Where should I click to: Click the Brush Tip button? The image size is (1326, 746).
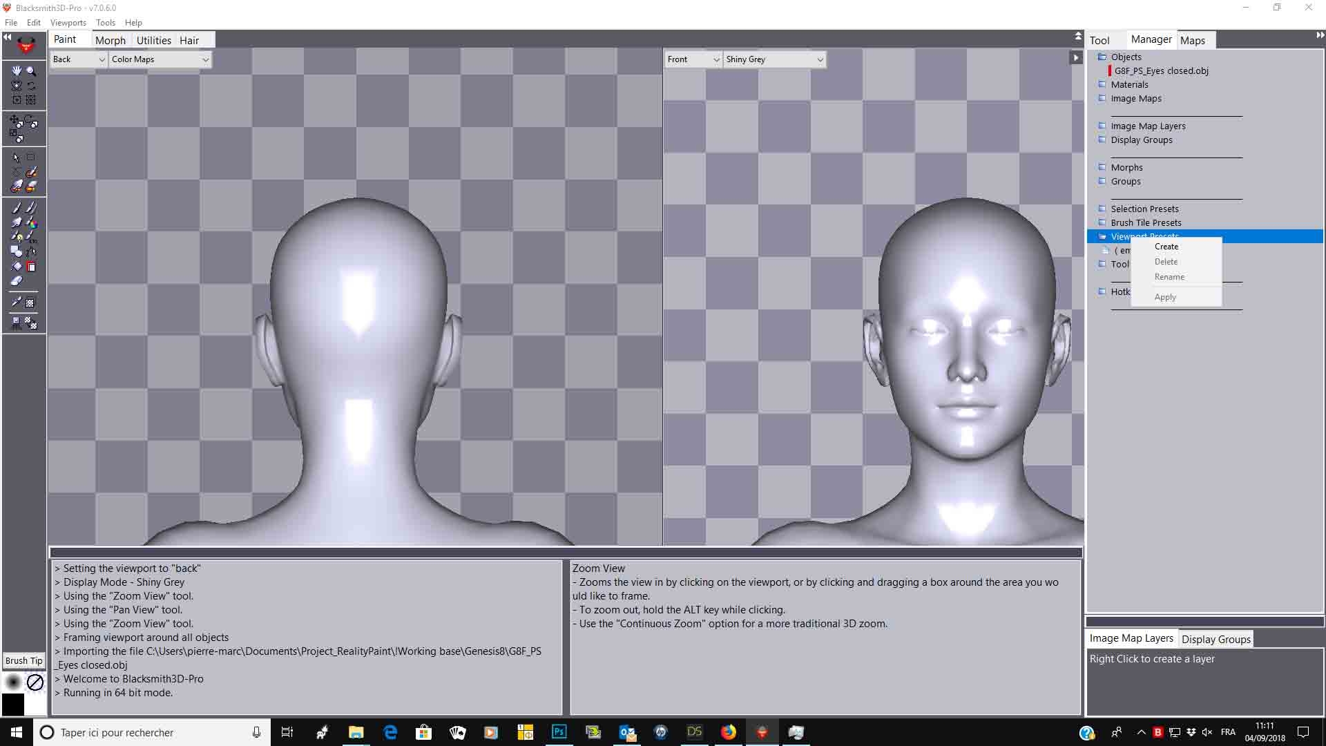coord(24,660)
